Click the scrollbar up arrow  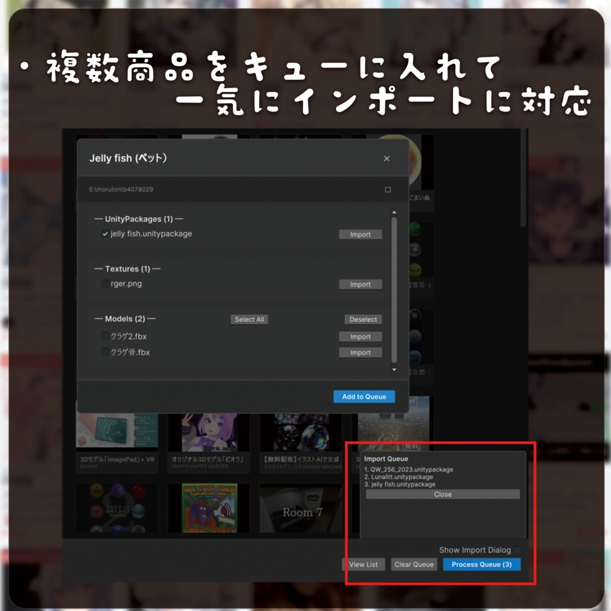point(393,212)
